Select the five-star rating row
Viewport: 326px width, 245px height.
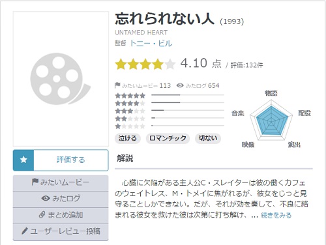click(170, 95)
